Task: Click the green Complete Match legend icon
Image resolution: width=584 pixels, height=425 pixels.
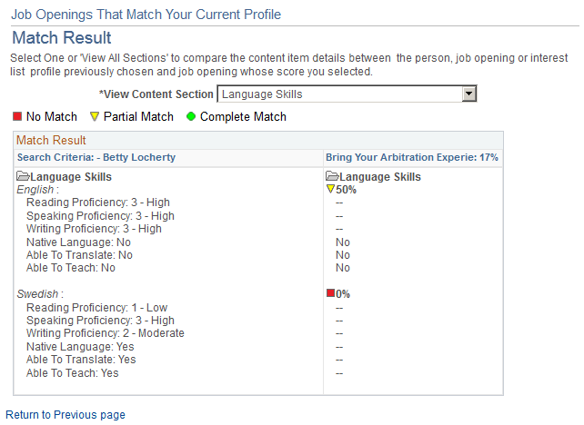Action: [x=191, y=116]
